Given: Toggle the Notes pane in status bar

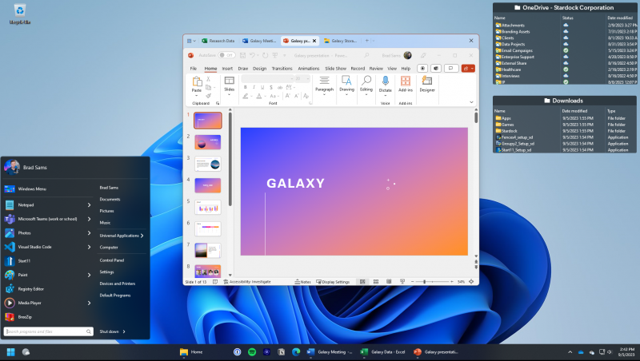Looking at the screenshot, I should coord(303,282).
